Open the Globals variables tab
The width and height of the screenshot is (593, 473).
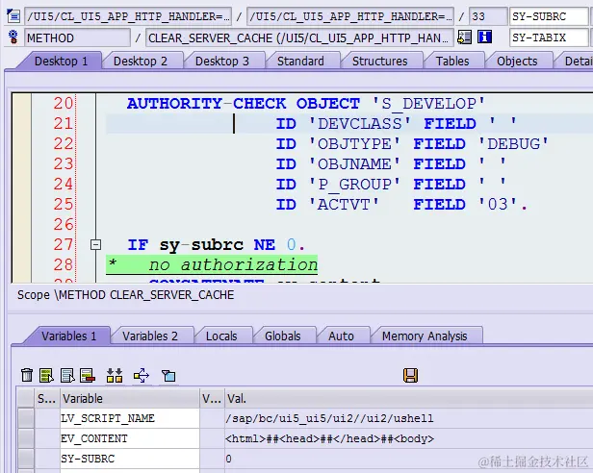(x=282, y=336)
